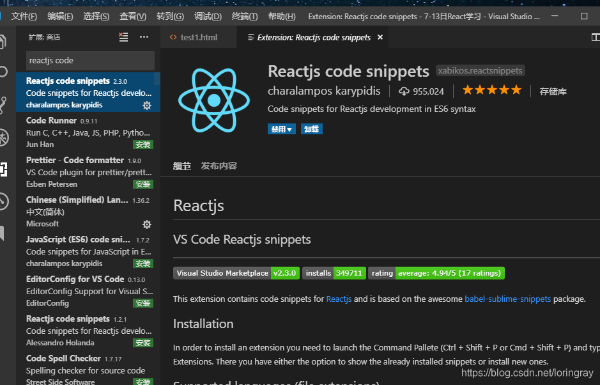Open the Explorer activity bar icon
The width and height of the screenshot is (600, 385).
tap(3, 42)
